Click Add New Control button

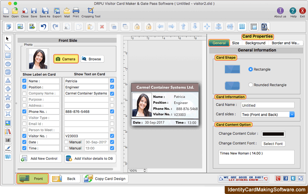tap(41, 158)
